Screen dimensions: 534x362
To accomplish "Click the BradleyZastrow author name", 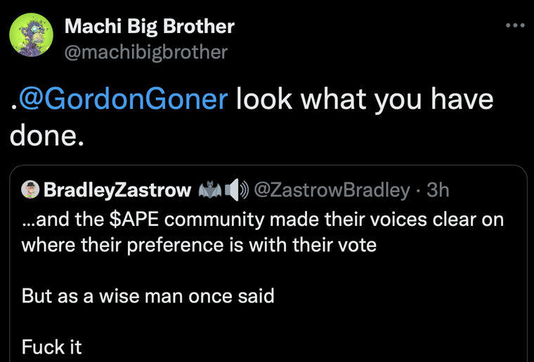I will tap(117, 189).
